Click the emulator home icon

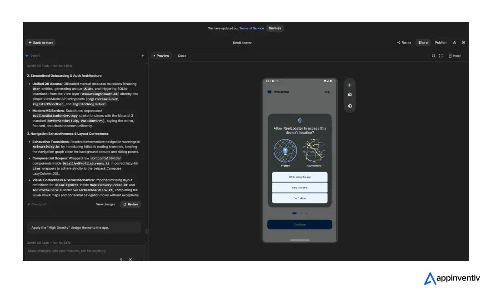pyautogui.click(x=350, y=95)
